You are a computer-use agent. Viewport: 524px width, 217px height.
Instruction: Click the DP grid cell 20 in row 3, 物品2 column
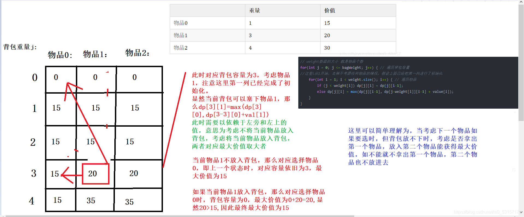pyautogui.click(x=134, y=173)
